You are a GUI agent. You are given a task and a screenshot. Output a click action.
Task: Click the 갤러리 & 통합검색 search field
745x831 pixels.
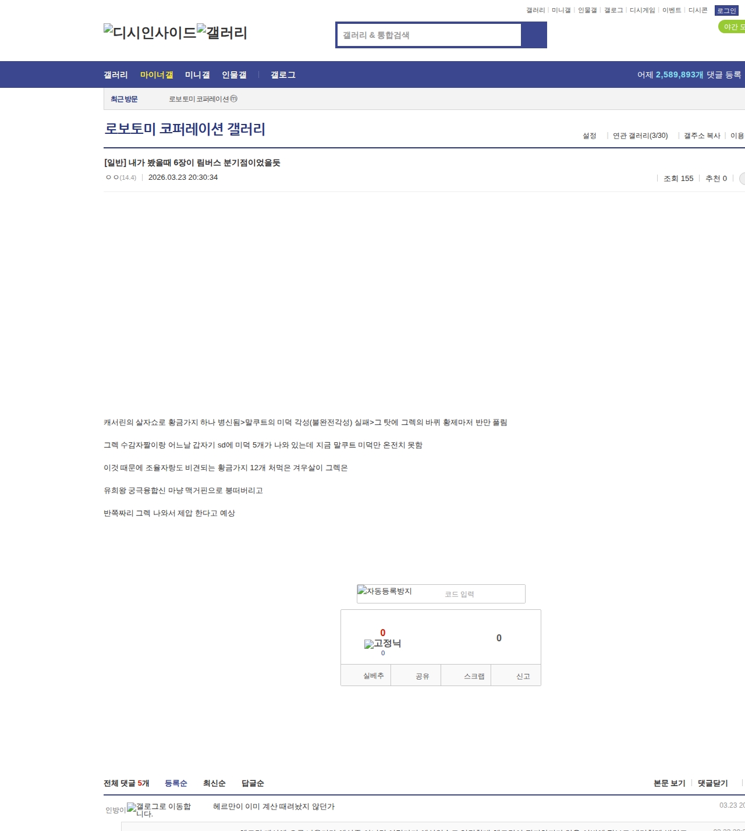[x=430, y=35]
